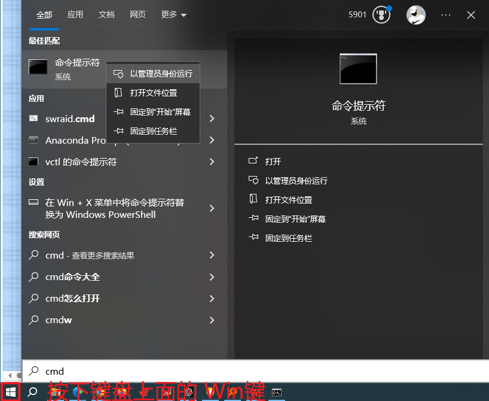Expand the chevron for cmd 查看更多搜索结果
This screenshot has width=489, height=401.
[212, 256]
